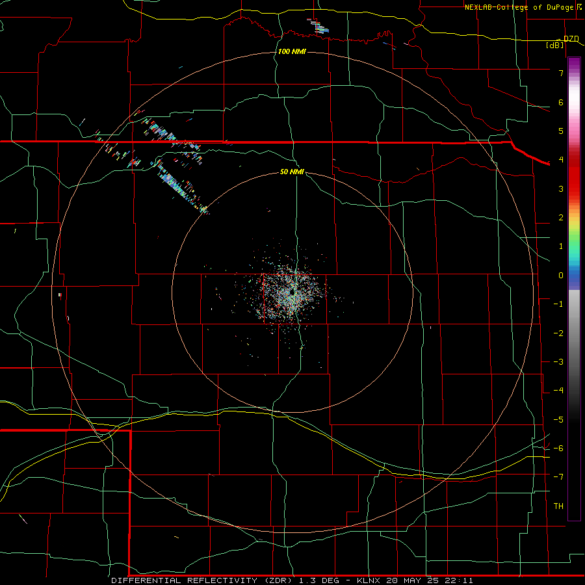Screen dimensions: 585x585
Task: Select the 3 value on the color scale
Action: 561,188
